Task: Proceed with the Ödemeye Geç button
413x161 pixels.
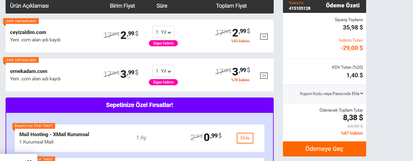Action: (x=325, y=149)
